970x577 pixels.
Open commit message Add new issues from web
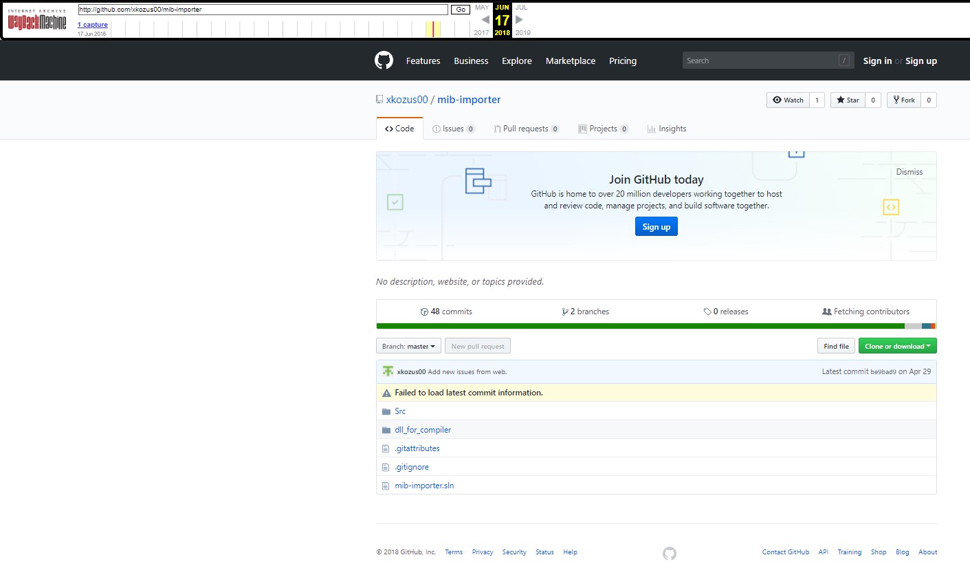coord(467,371)
